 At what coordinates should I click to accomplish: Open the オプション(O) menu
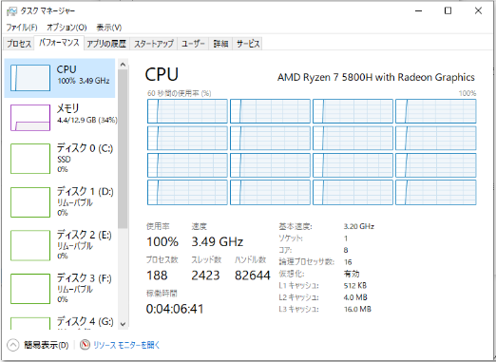coord(67,28)
